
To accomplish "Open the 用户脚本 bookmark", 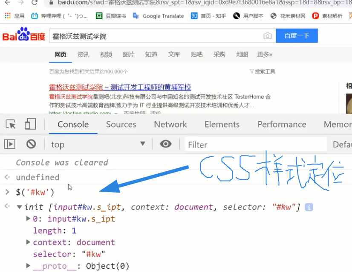I will click(248, 16).
